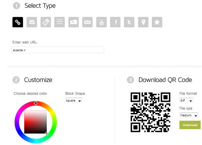Viewport: 202px width, 145px height.
Task: Click the Enter web URL input field
Action: pos(58,50)
